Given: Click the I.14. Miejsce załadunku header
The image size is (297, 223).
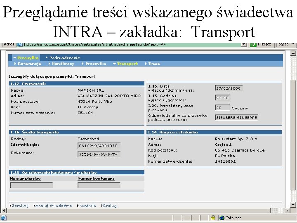Looking at the screenshot, I should pyautogui.click(x=214, y=132).
